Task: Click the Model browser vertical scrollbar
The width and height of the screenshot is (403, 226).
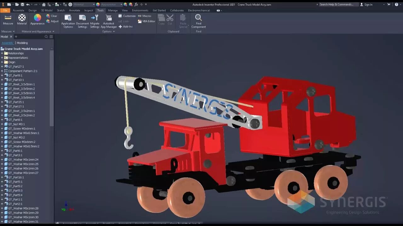Action: [x=52, y=88]
